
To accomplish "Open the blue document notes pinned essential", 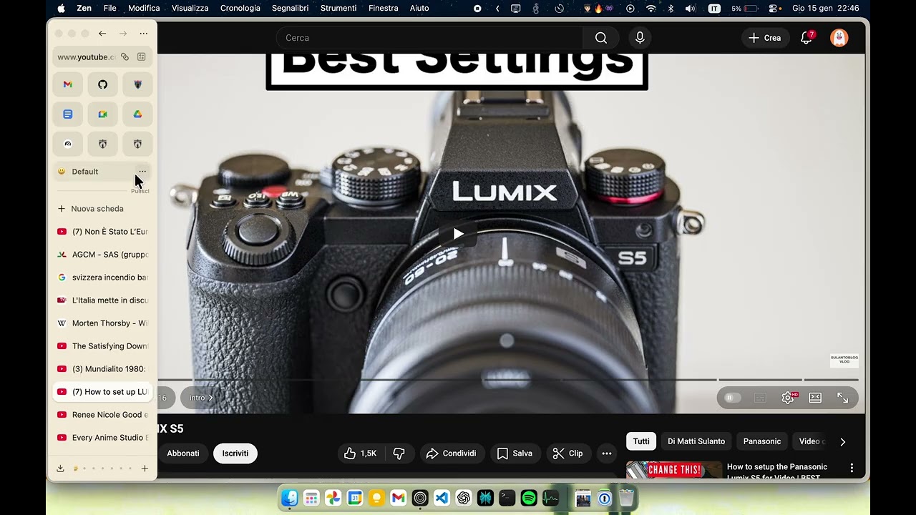I will 67,114.
